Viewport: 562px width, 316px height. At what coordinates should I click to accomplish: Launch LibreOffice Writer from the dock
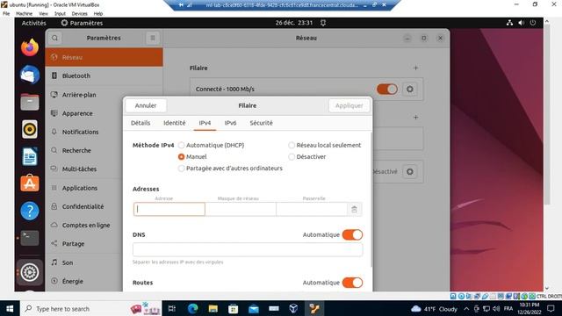tap(30, 156)
